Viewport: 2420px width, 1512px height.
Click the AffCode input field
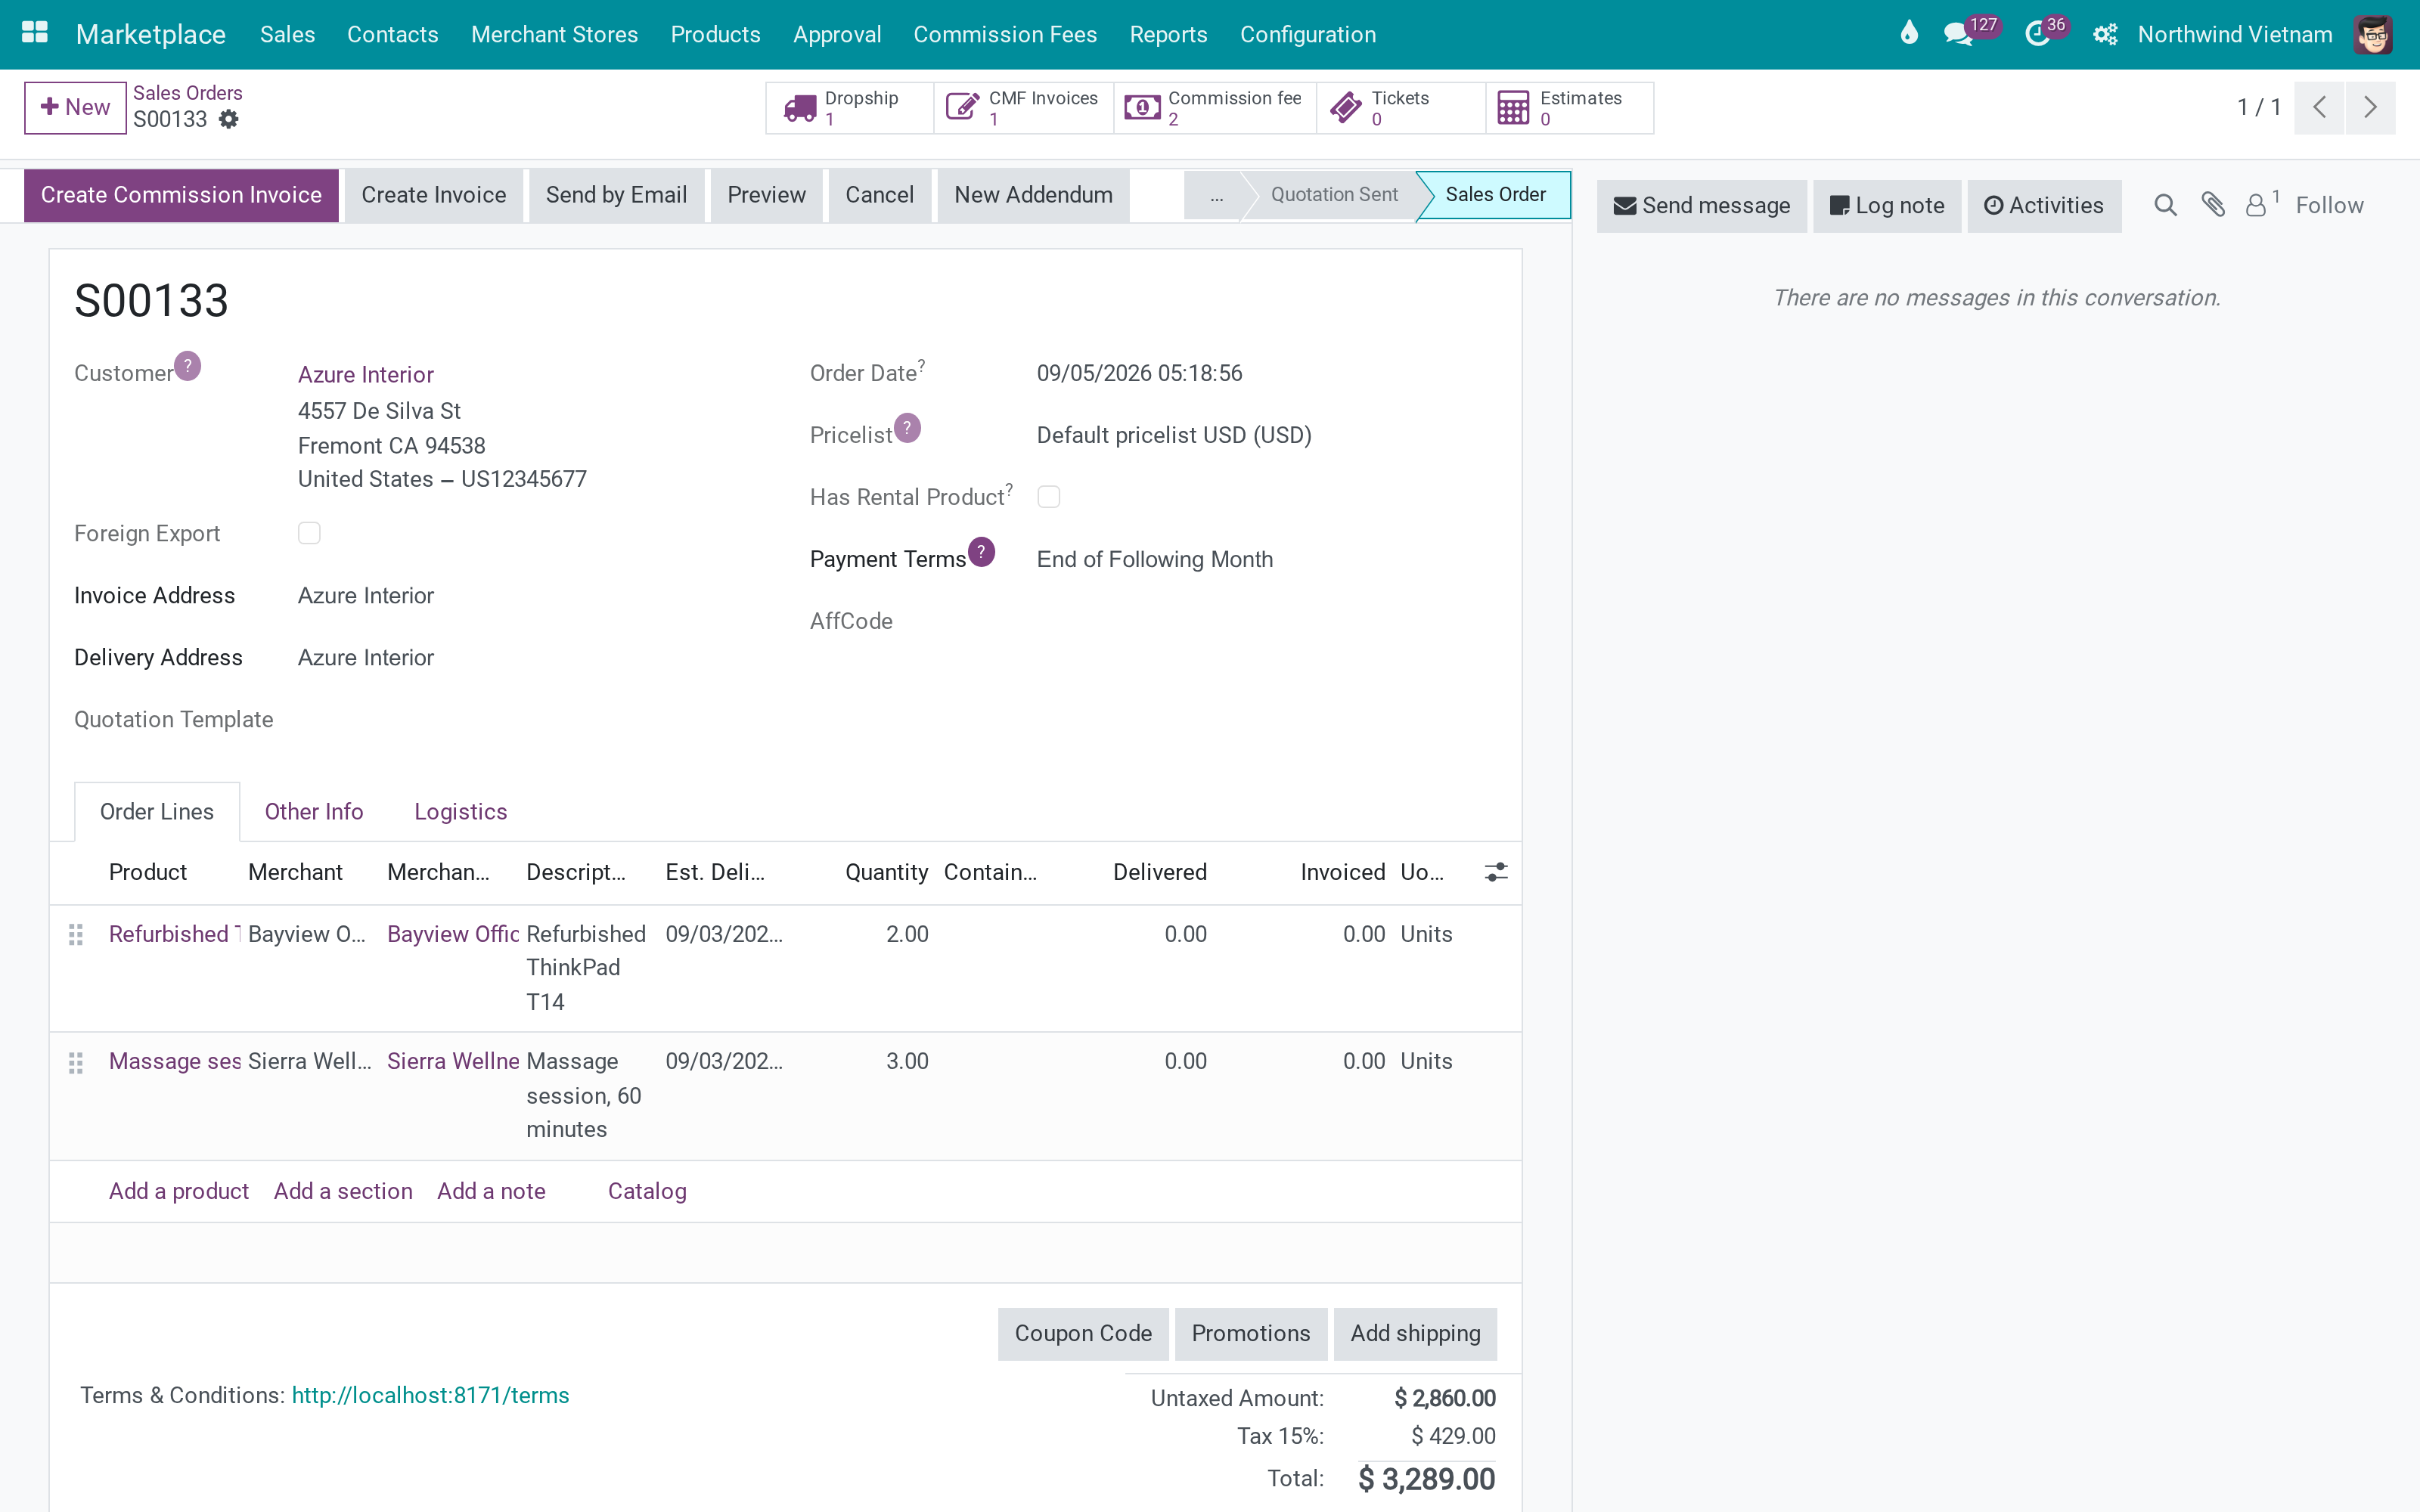pos(1265,621)
